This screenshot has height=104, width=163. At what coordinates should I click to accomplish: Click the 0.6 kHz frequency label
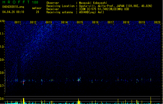tap(2, 99)
